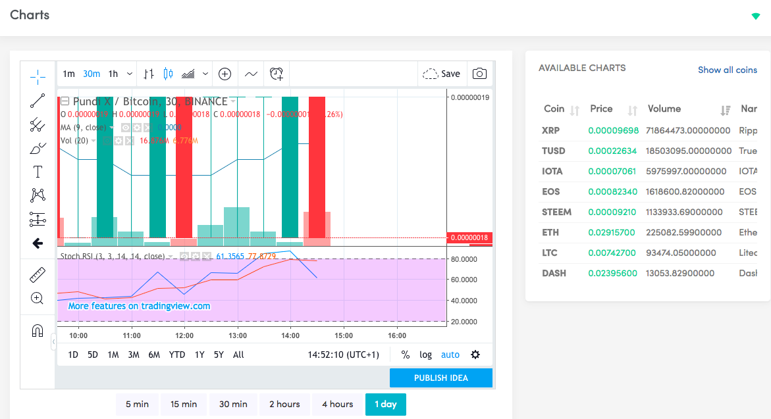This screenshot has height=419, width=771.
Task: Select the brush drawing tool
Action: click(38, 149)
